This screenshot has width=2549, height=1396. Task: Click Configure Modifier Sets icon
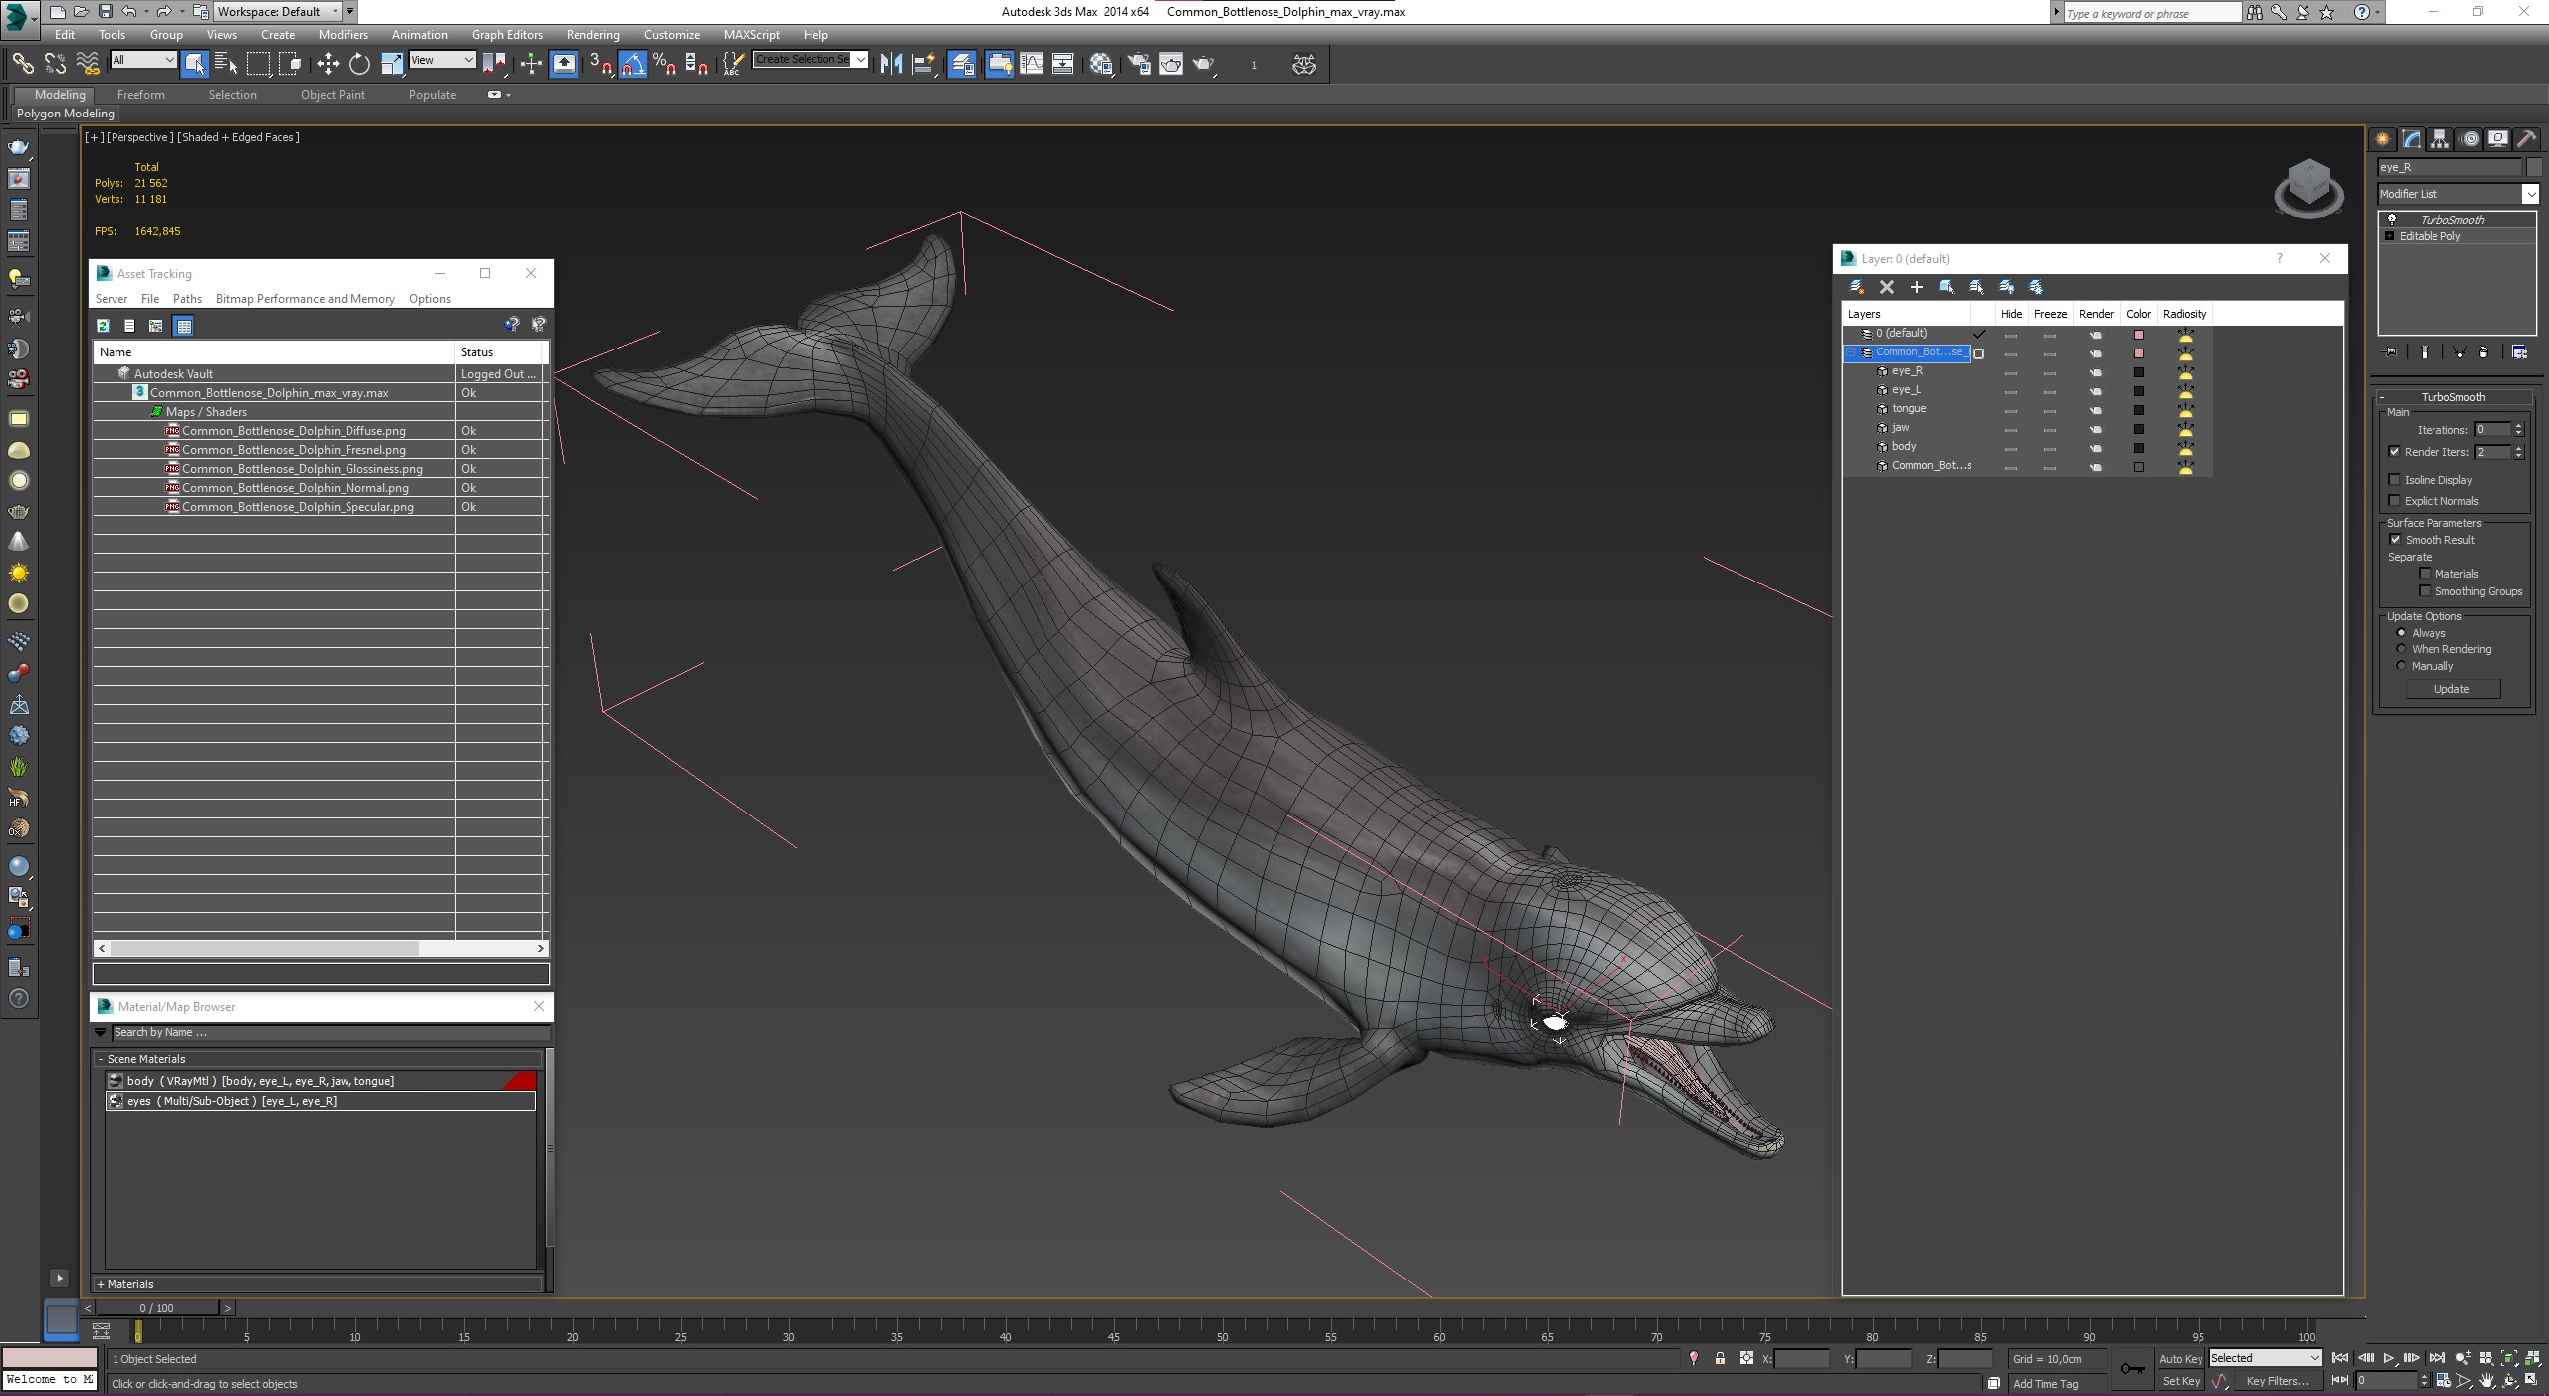point(2519,351)
